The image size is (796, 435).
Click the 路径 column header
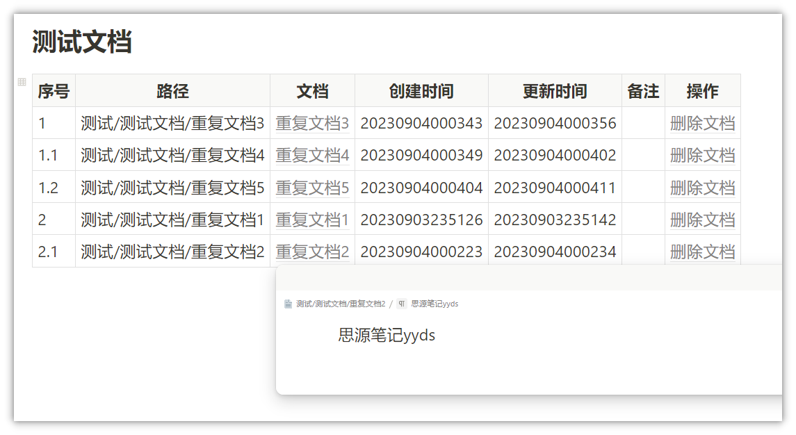[172, 91]
